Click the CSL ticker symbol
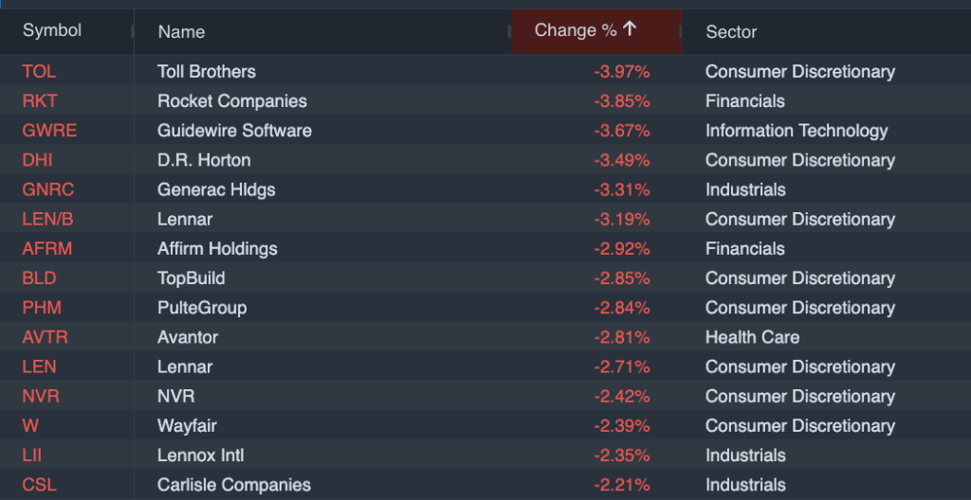The image size is (971, 500). point(39,484)
